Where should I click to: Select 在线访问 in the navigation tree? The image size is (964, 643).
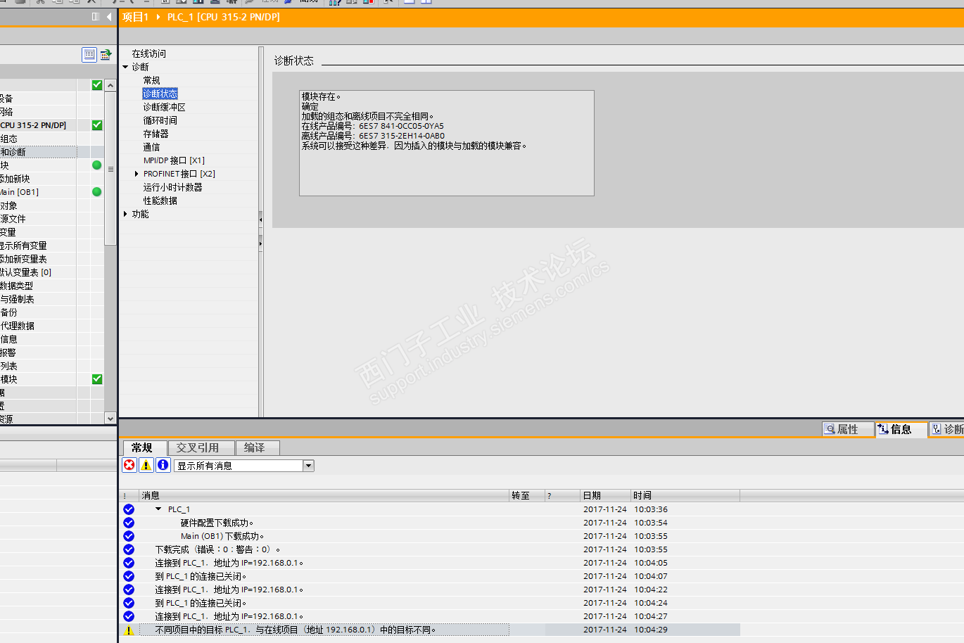(x=149, y=53)
